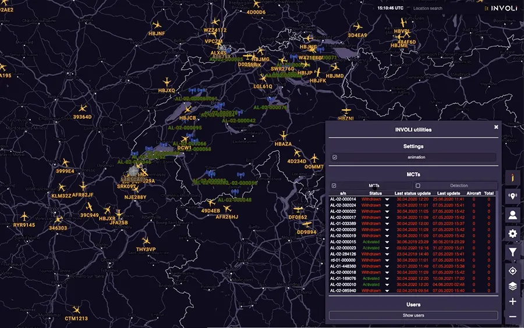
Task: Click serial number AL-02-000020 in table
Action: click(x=343, y=230)
